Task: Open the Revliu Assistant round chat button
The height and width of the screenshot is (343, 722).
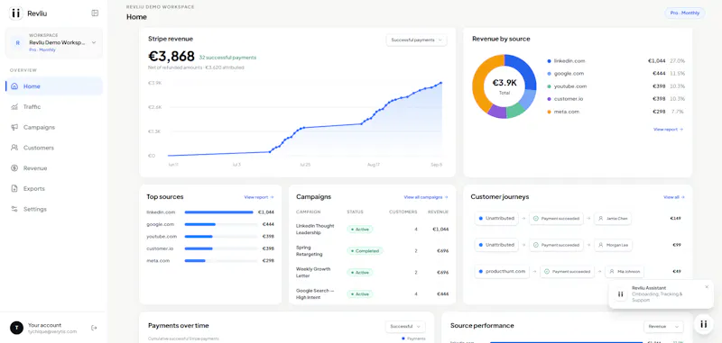Action: click(x=704, y=324)
